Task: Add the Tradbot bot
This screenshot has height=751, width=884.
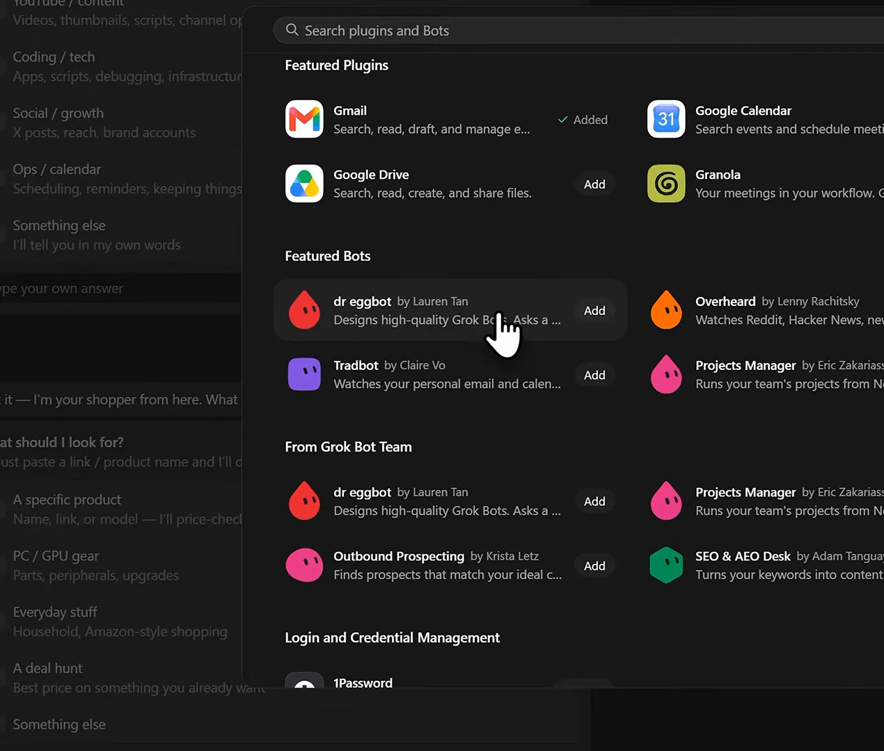Action: pyautogui.click(x=594, y=375)
